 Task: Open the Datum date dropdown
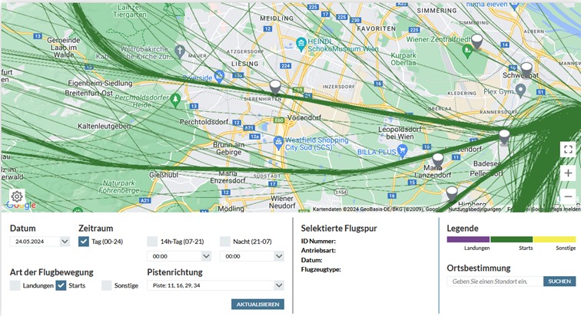coord(40,242)
